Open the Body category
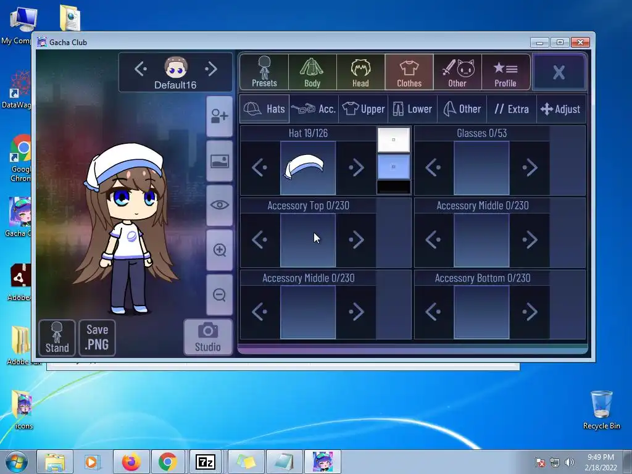Screen dimensions: 632x474 [312, 72]
